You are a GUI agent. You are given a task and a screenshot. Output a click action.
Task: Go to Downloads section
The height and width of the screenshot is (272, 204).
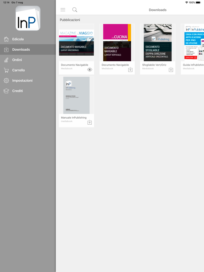28,50
